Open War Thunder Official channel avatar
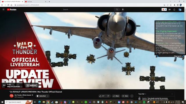Viewport: 186px width, 104px height. point(12,96)
